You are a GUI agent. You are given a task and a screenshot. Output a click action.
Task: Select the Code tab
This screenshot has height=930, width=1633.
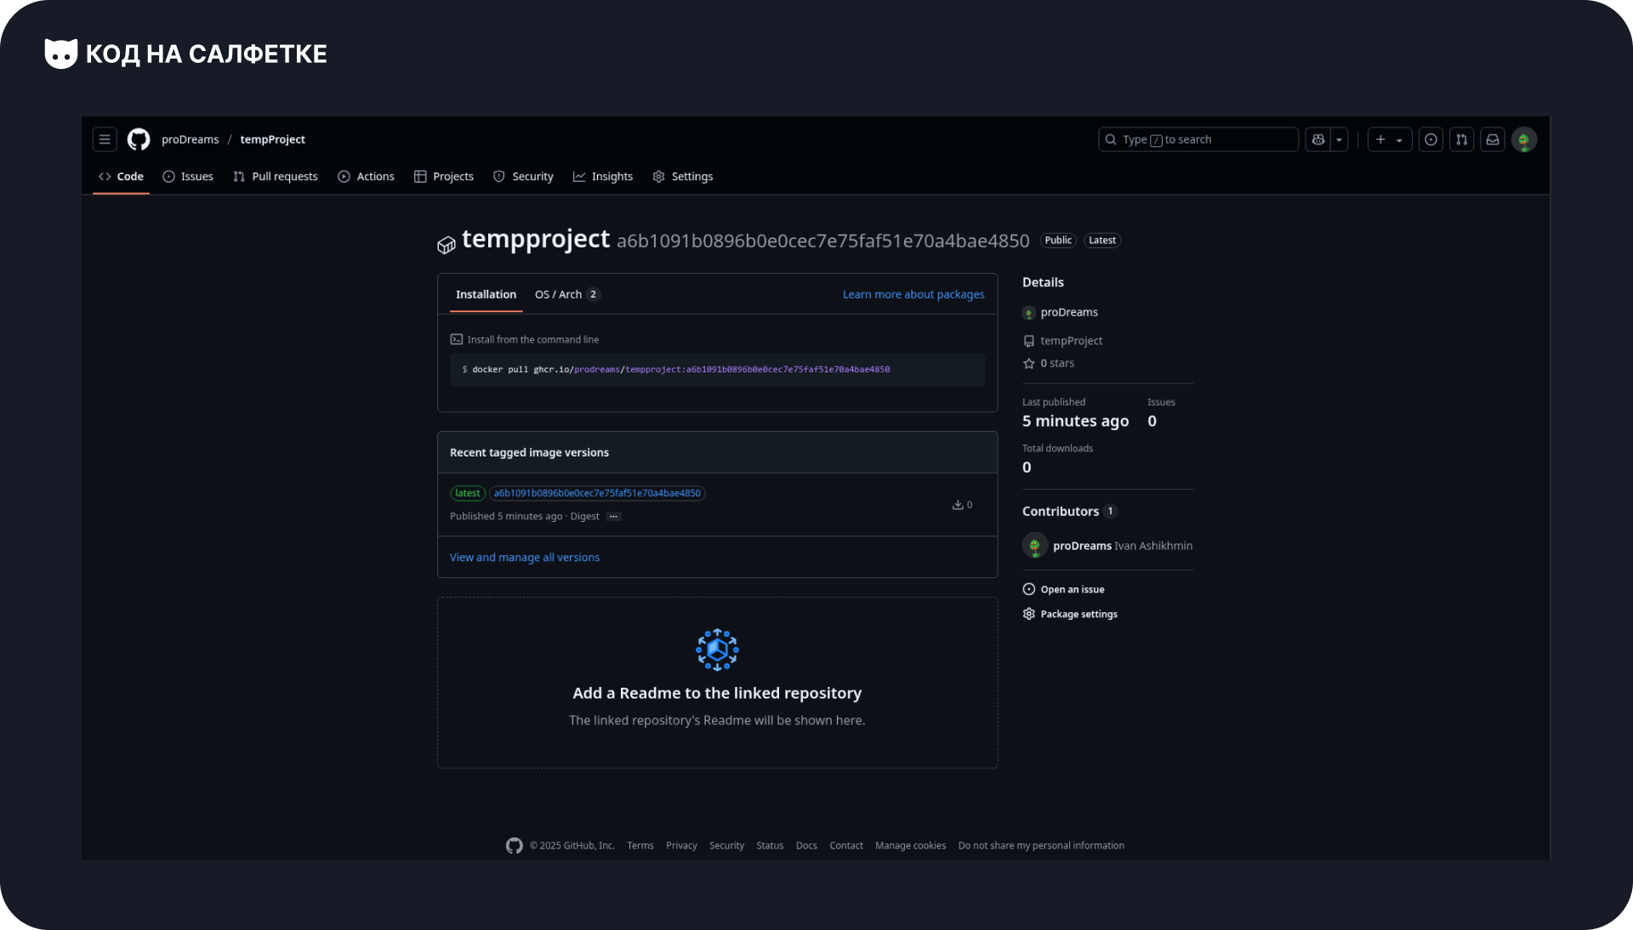(121, 177)
